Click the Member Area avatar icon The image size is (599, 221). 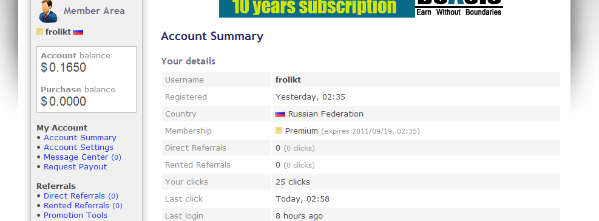pos(48,12)
